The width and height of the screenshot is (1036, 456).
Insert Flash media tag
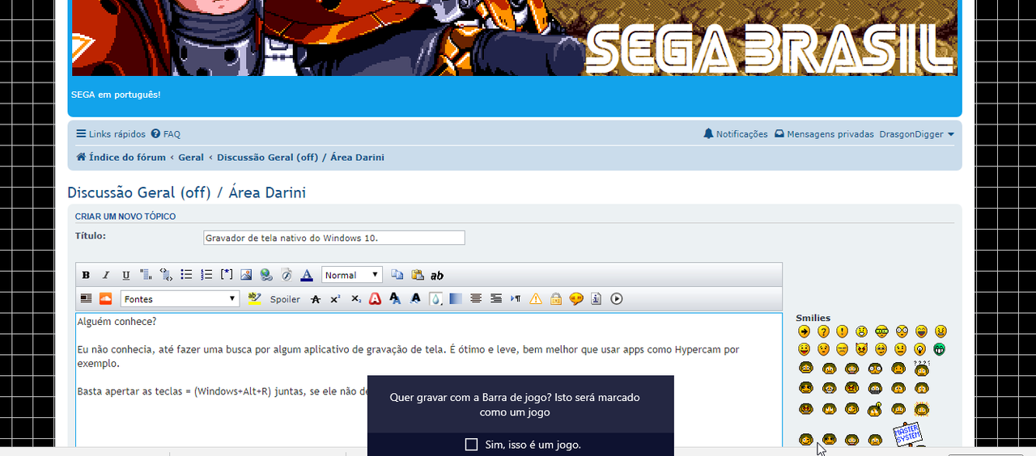[286, 275]
